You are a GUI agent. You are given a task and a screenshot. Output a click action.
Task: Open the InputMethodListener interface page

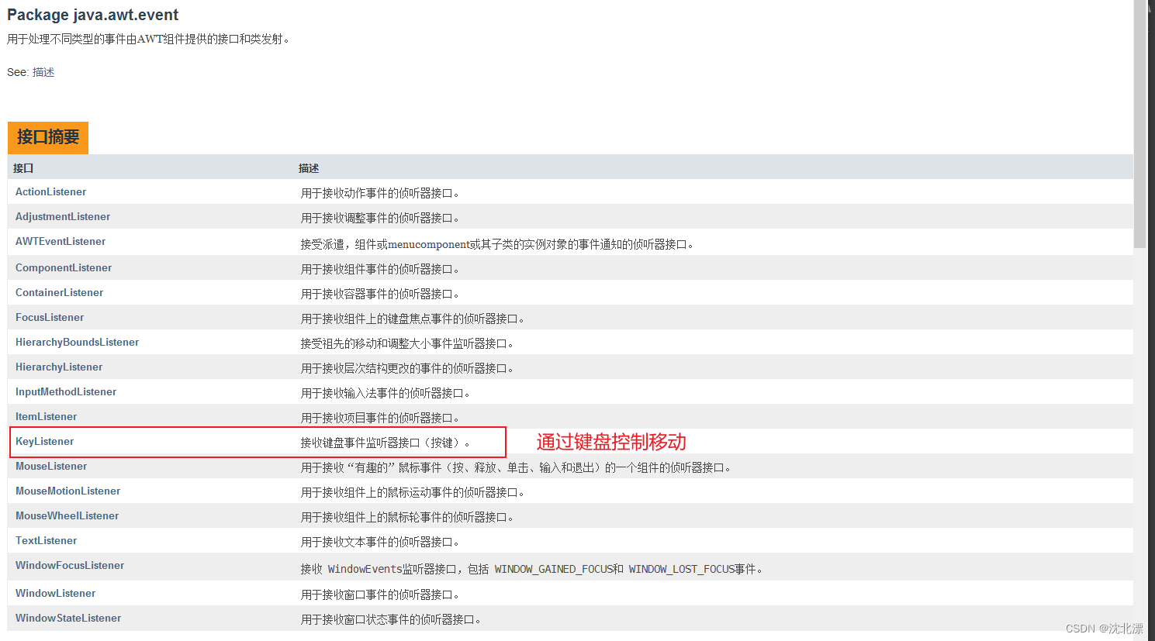click(x=65, y=391)
